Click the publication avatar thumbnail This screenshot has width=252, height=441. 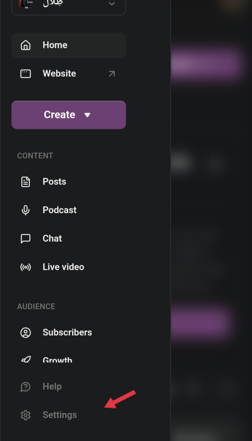pyautogui.click(x=26, y=4)
